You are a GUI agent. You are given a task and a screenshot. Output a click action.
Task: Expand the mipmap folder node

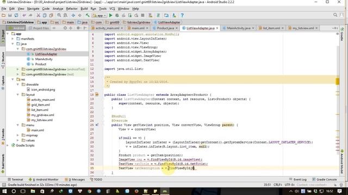pos(18,135)
